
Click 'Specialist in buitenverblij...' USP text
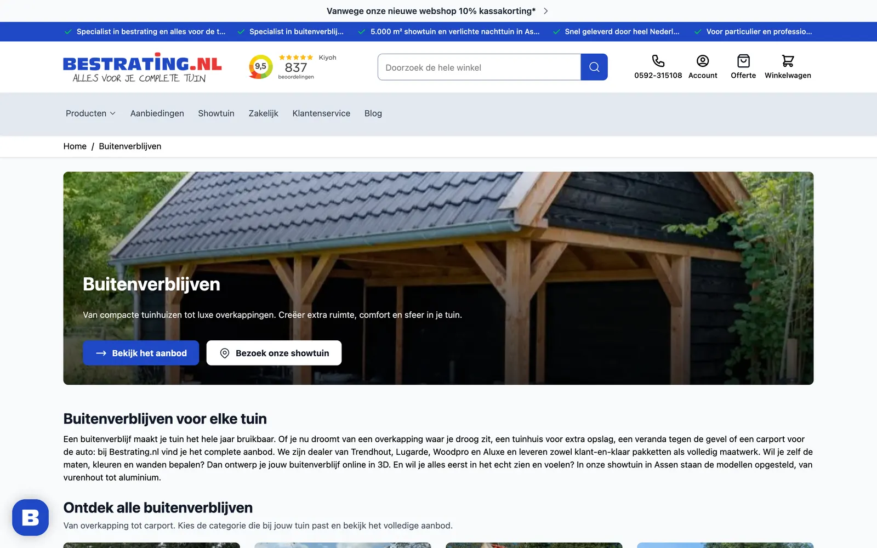point(297,32)
